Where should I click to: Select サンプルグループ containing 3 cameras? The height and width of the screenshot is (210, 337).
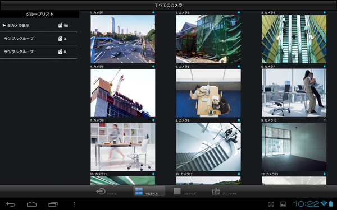pyautogui.click(x=38, y=39)
